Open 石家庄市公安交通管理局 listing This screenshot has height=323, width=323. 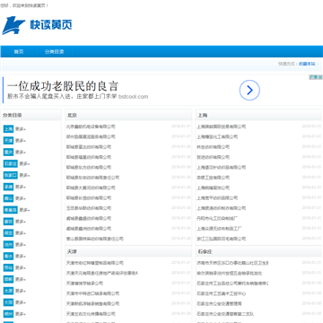[x=219, y=304]
